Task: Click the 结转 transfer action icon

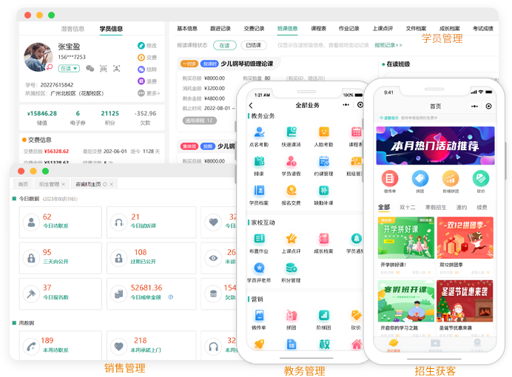Action: click(x=141, y=69)
